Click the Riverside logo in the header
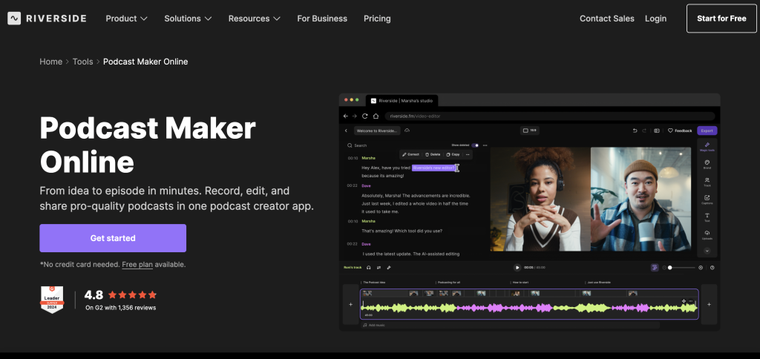 tap(47, 19)
